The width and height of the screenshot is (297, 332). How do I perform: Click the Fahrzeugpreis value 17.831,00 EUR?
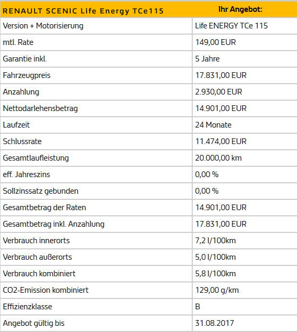221,75
